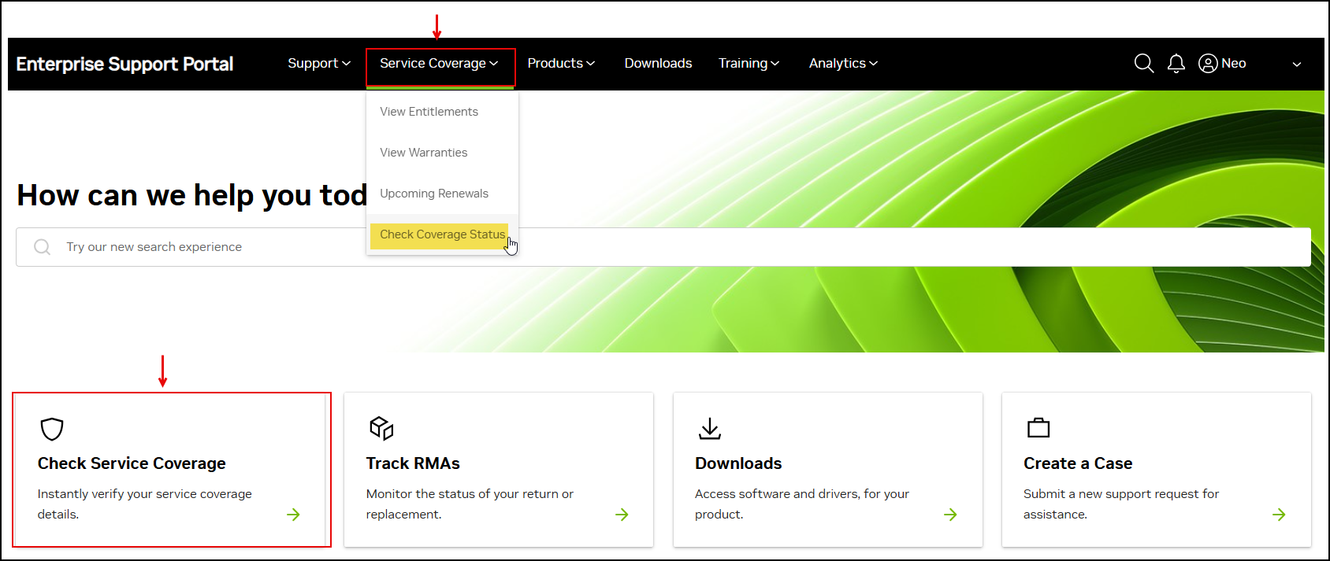
Task: Open the search magnifier icon in header
Action: [1144, 64]
